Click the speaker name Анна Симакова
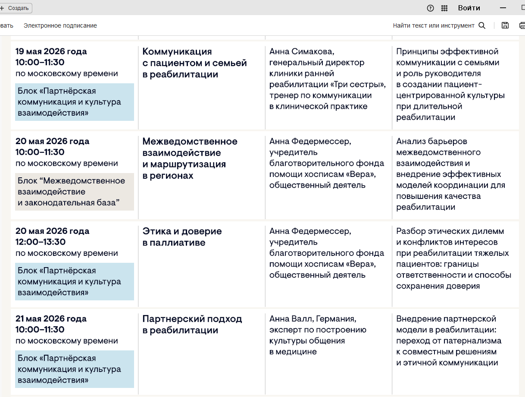525x397 pixels. click(x=301, y=52)
